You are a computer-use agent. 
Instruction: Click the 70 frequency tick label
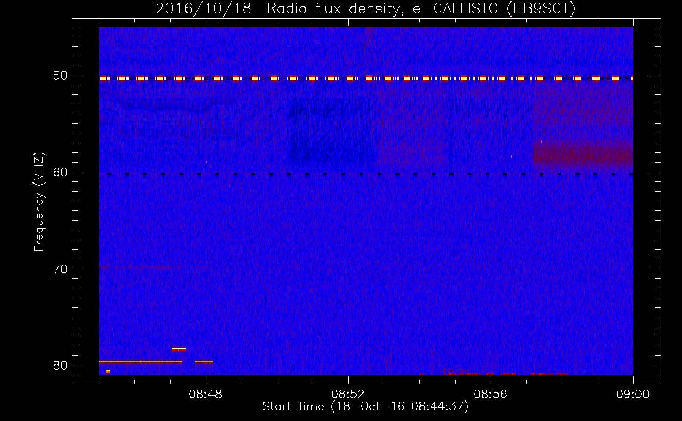point(60,269)
